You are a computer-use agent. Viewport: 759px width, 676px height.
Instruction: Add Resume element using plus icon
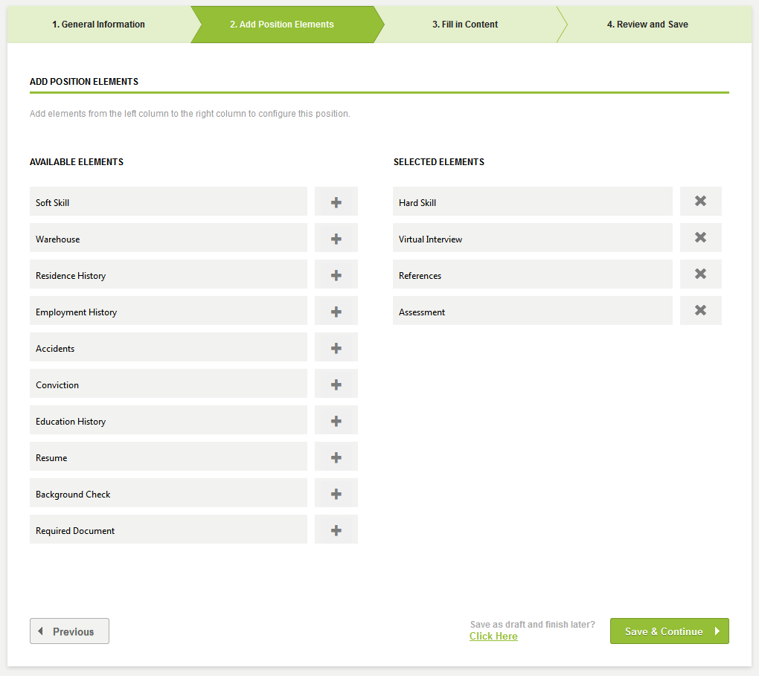pos(336,457)
